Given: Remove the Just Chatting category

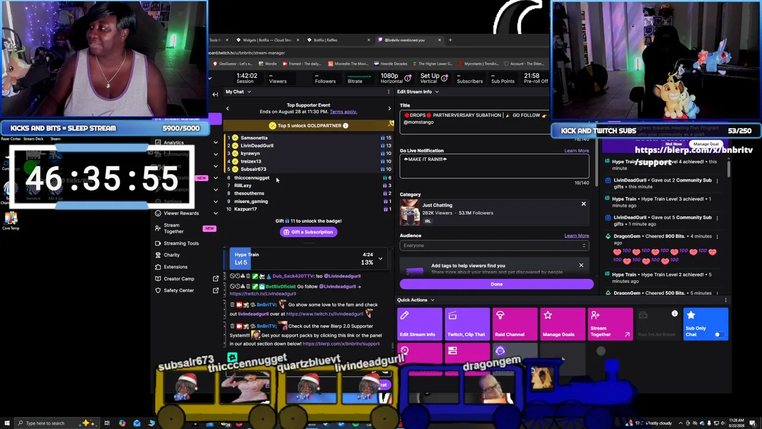Looking at the screenshot, I should click(x=583, y=204).
